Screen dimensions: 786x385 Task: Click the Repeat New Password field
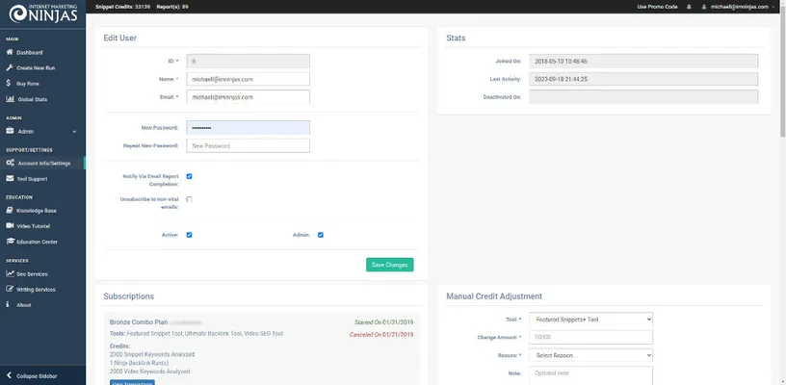click(x=249, y=145)
